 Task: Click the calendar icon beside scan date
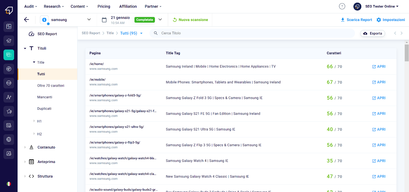[104, 20]
